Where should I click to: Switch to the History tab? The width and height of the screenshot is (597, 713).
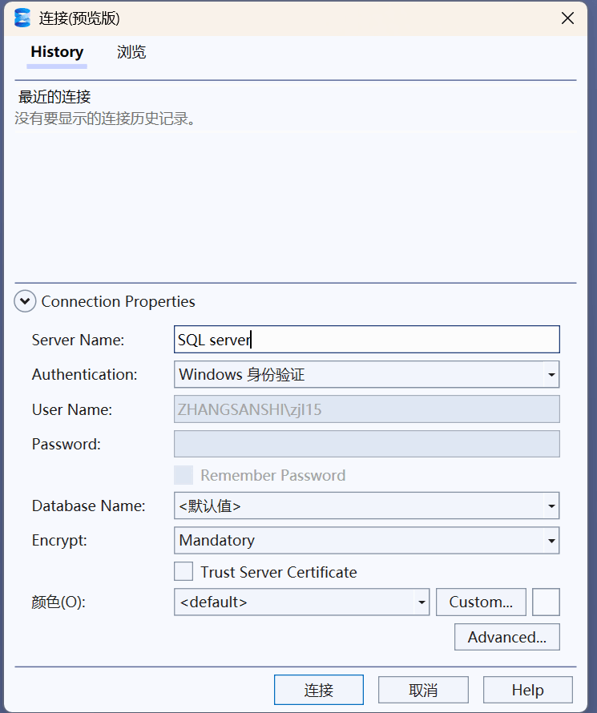coord(57,52)
